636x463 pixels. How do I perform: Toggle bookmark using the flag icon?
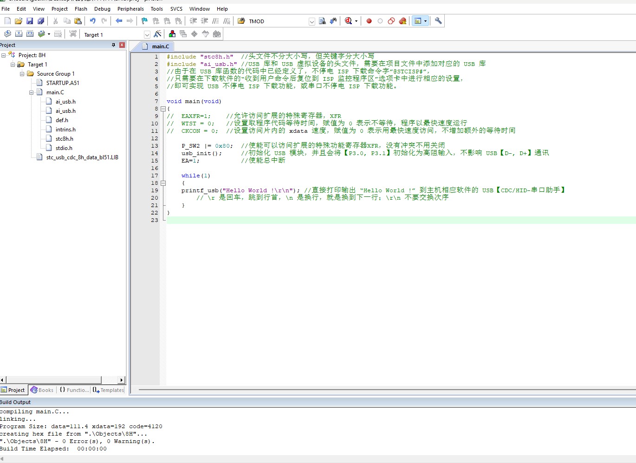coord(144,21)
